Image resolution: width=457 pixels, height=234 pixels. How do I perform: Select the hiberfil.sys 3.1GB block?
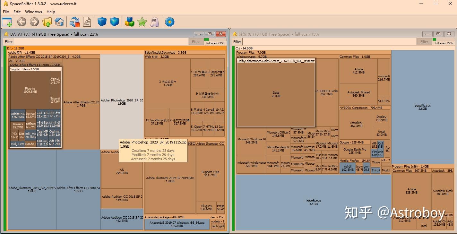pyautogui.click(x=313, y=202)
